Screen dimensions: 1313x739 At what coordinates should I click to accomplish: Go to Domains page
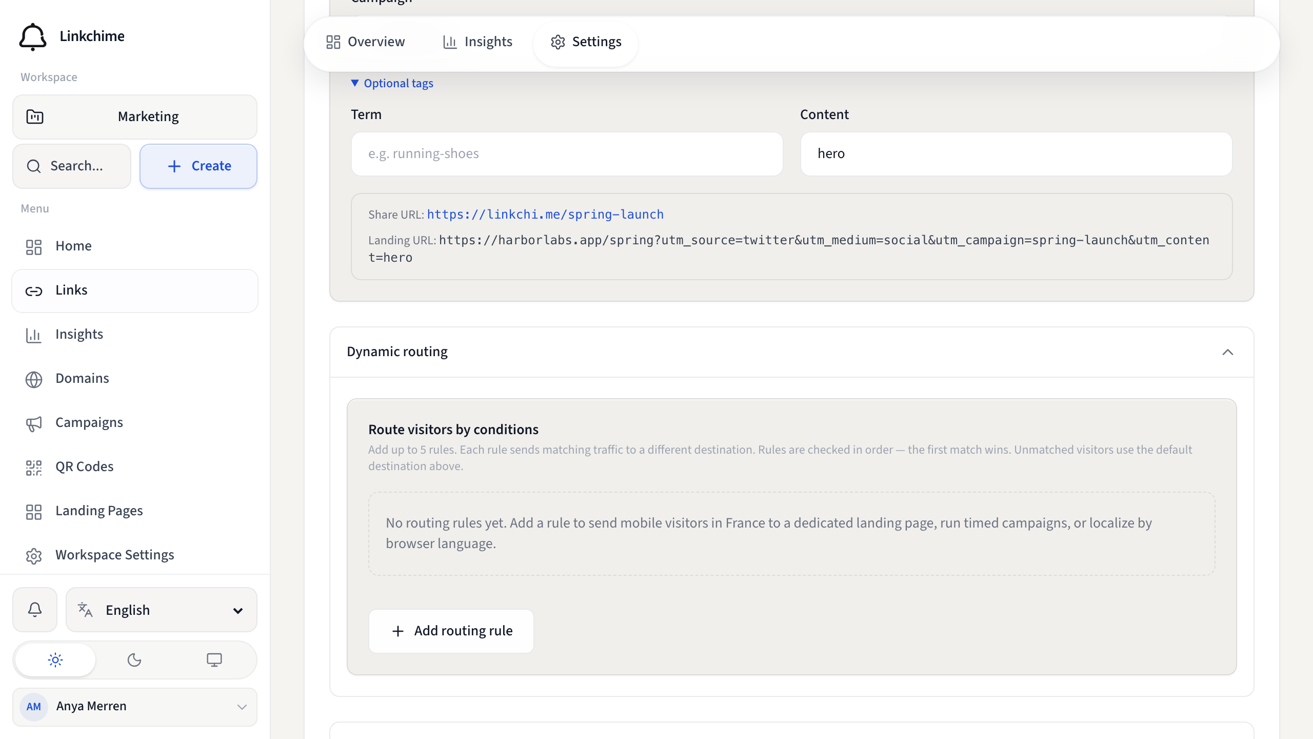[135, 379]
